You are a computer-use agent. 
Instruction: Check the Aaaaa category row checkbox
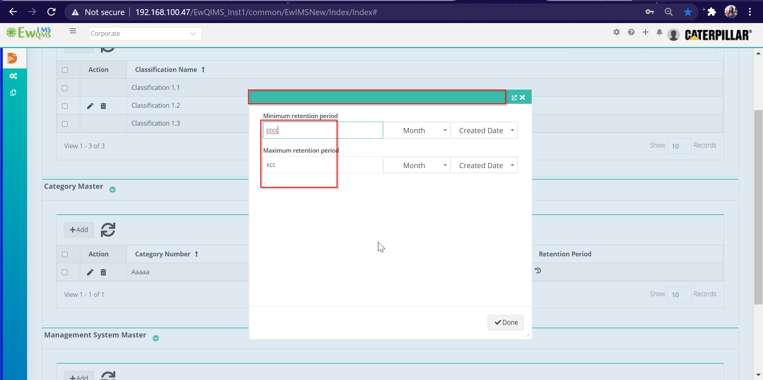[x=65, y=272]
